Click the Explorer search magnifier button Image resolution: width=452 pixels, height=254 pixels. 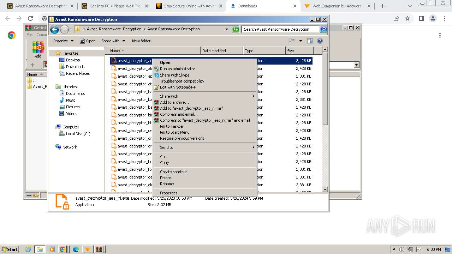323,29
